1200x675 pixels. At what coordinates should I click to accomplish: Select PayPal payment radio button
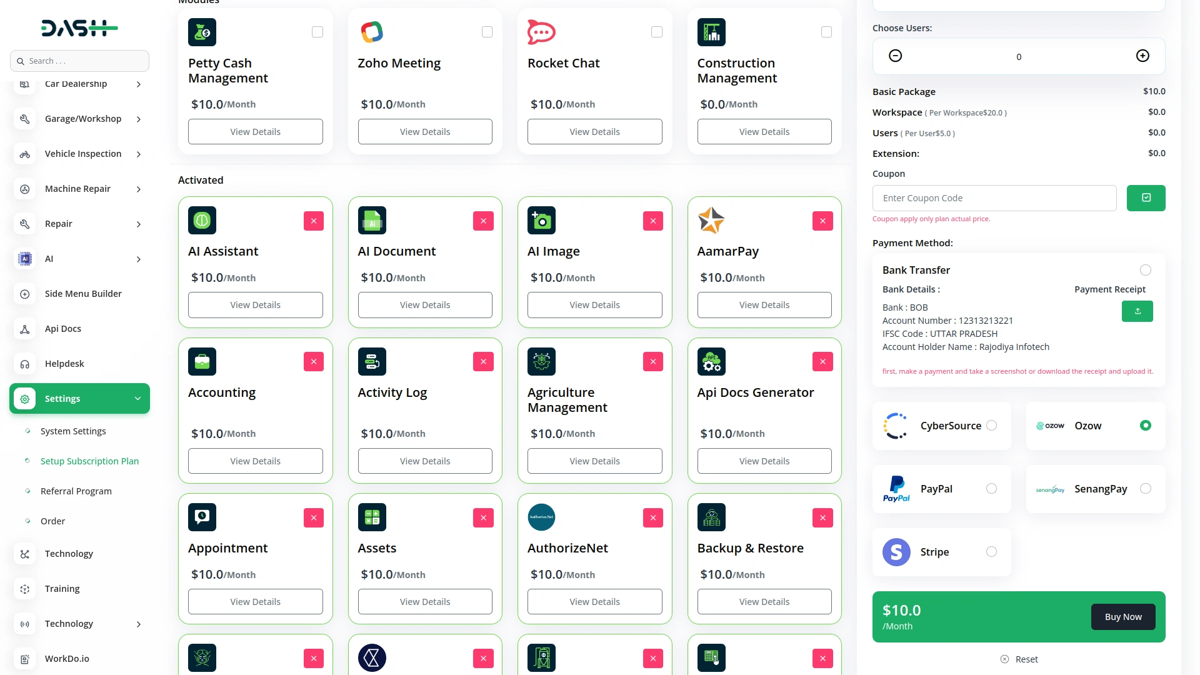(991, 489)
